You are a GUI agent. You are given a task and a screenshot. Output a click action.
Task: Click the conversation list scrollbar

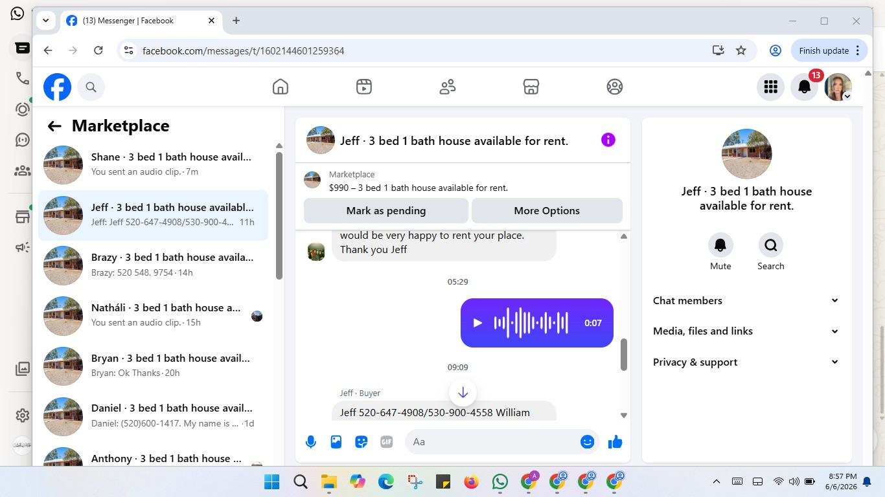point(279,215)
